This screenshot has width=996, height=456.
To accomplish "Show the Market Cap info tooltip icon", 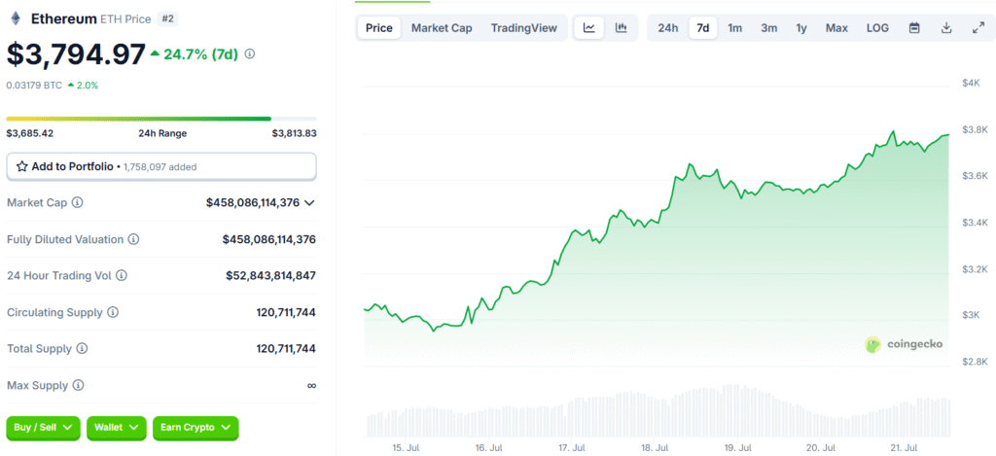I will click(x=78, y=202).
